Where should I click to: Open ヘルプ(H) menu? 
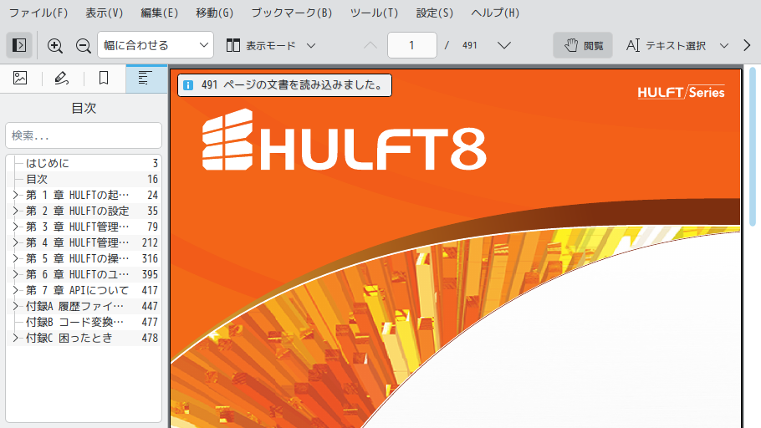tap(495, 13)
